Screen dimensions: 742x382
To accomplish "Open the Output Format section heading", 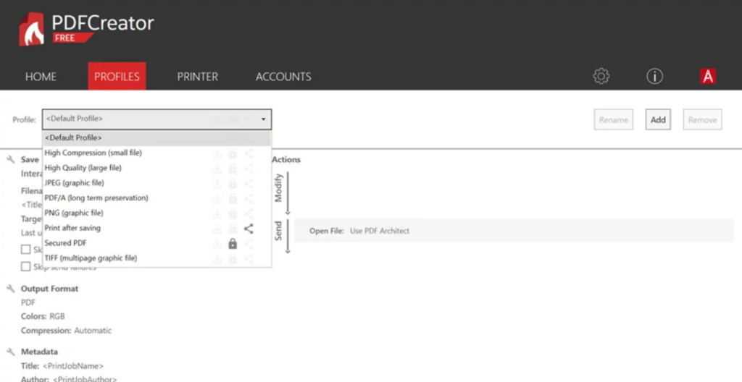I will click(50, 289).
